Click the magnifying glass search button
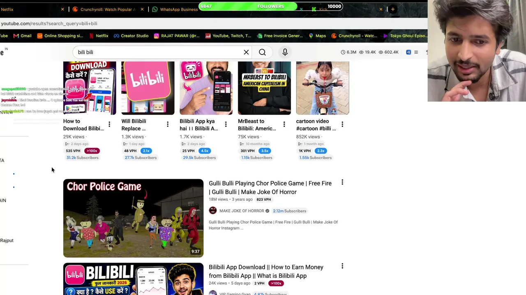Image resolution: width=526 pixels, height=295 pixels. (262, 52)
